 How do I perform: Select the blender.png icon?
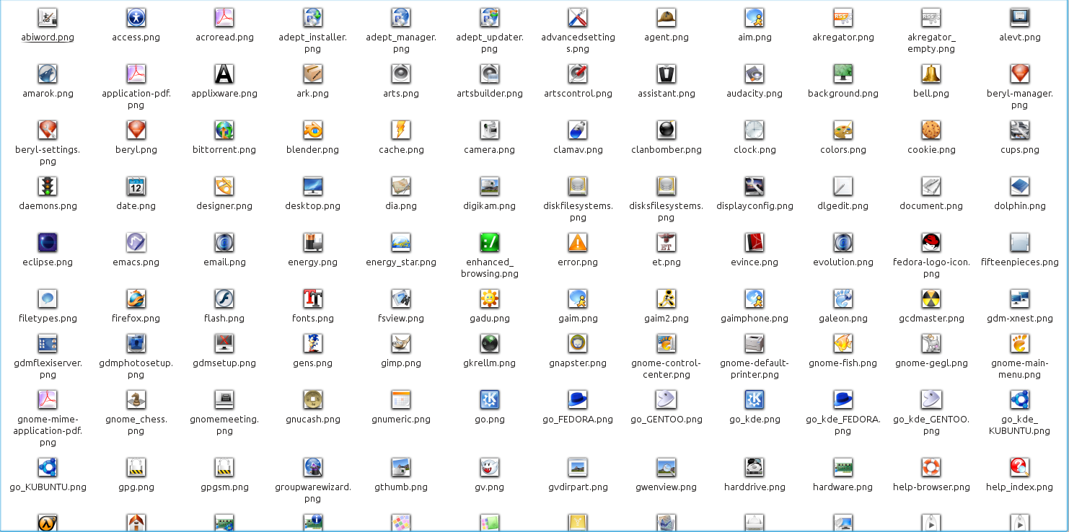coord(312,130)
